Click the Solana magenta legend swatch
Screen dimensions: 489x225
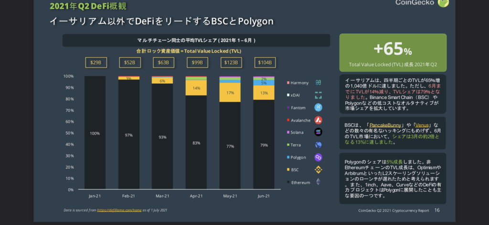pyautogui.click(x=288, y=133)
